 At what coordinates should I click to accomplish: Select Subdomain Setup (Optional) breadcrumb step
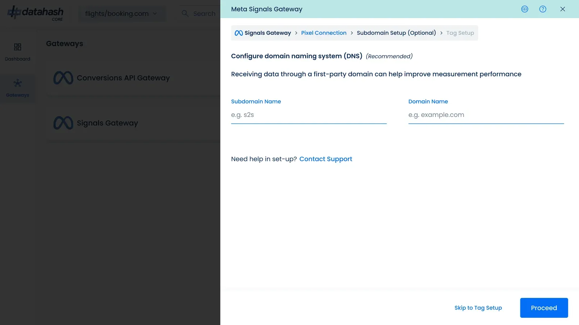point(396,33)
